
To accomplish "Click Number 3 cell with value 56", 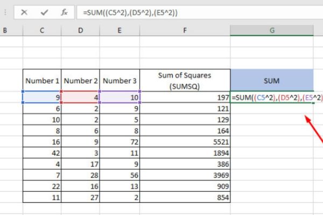I will (120, 175).
